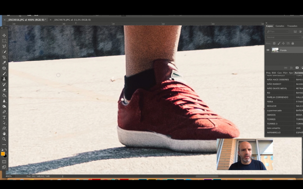Screen dimensions: 303x189
Task: Run the INFRARROJO action
Action: 274,132
